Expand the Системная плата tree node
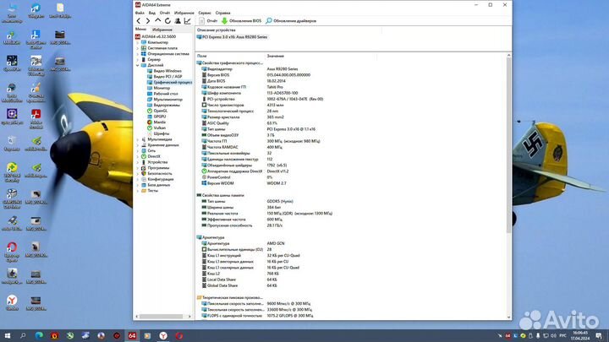Screen dimensions: 609x342 tap(138, 48)
